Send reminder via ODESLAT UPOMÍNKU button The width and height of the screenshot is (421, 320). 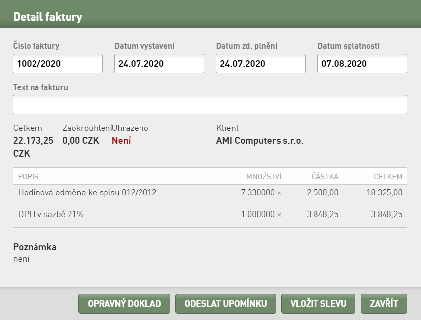coord(226,303)
